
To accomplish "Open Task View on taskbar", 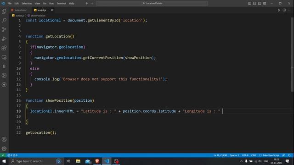I will click(68, 161).
